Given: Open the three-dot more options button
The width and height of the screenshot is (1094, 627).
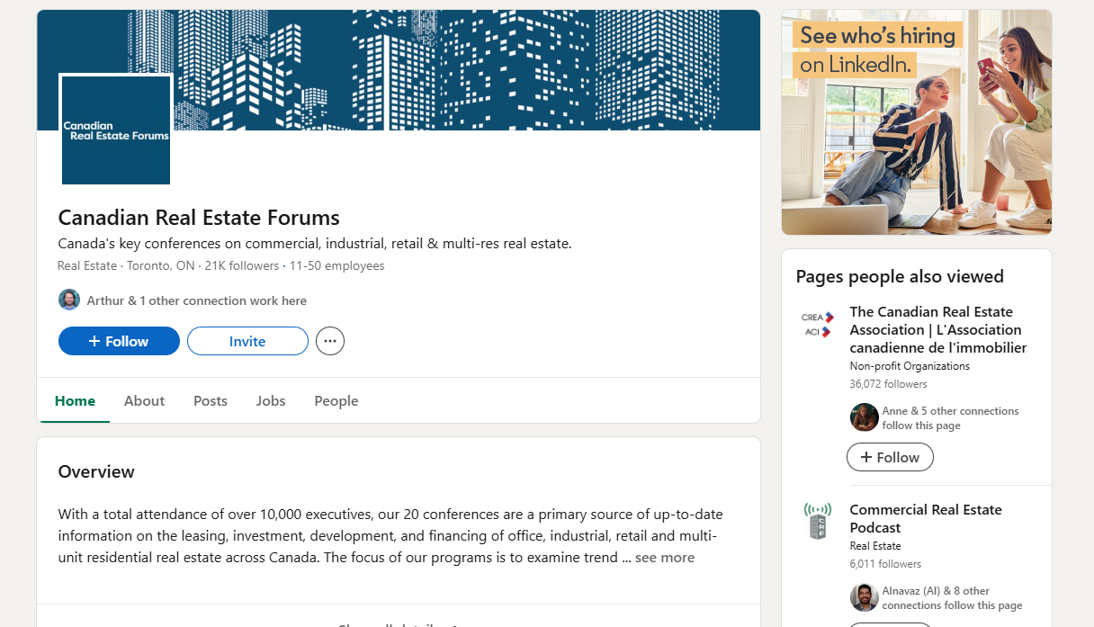Looking at the screenshot, I should 330,341.
